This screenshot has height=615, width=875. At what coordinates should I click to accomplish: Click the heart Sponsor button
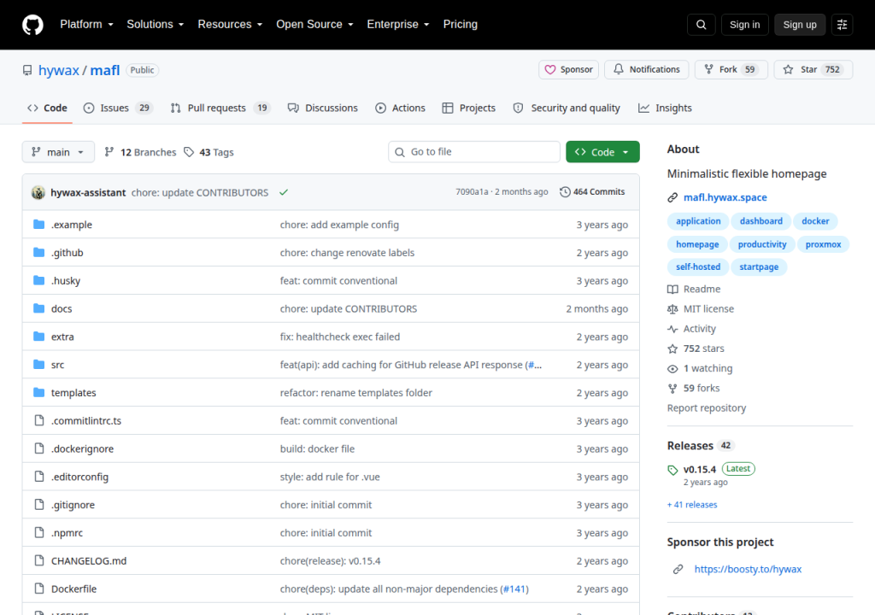coord(568,69)
